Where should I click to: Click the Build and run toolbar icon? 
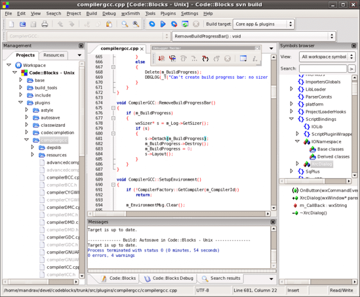point(174,24)
